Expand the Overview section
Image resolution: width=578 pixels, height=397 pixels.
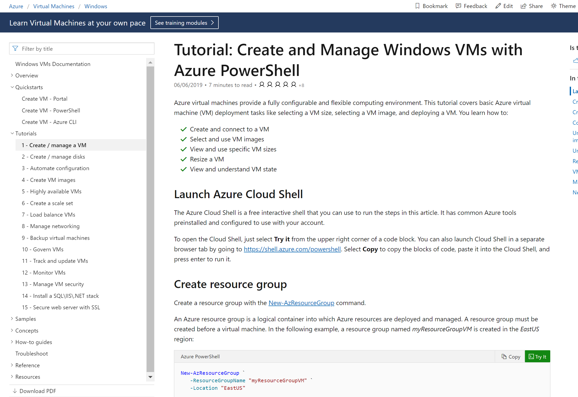pos(12,75)
